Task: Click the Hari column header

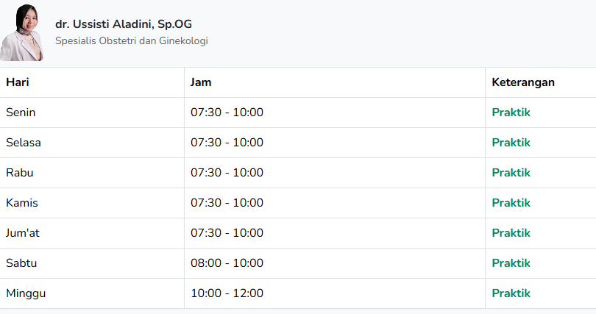Action: pos(18,82)
